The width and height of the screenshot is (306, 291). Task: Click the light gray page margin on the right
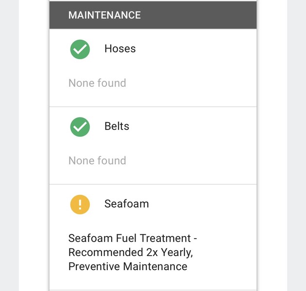pos(297,145)
